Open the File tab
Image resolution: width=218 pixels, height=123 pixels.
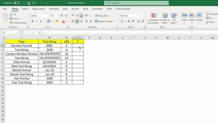tap(5, 9)
